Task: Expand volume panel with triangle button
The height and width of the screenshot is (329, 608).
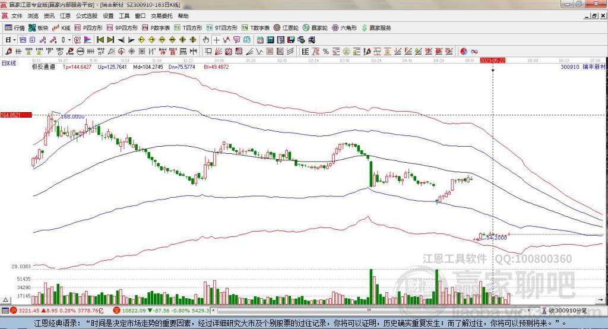Action: point(5,300)
